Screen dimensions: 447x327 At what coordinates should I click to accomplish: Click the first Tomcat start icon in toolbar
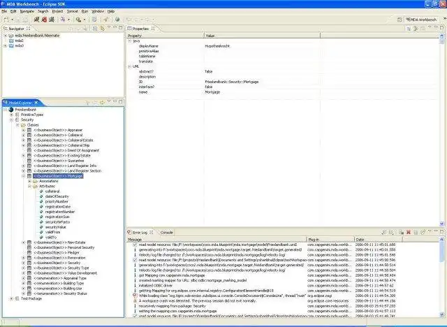tap(36, 20)
